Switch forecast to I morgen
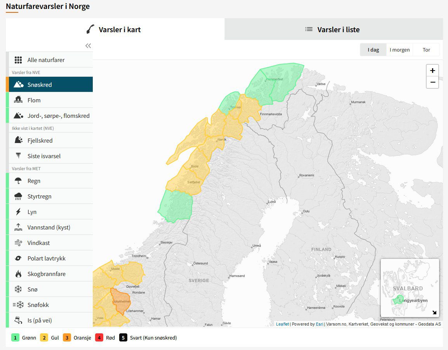The height and width of the screenshot is (350, 448). pyautogui.click(x=399, y=50)
